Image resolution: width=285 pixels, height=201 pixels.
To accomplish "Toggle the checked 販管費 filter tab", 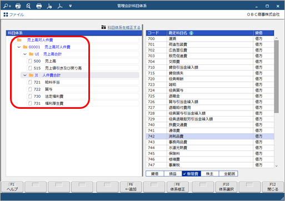I will pos(191,174).
